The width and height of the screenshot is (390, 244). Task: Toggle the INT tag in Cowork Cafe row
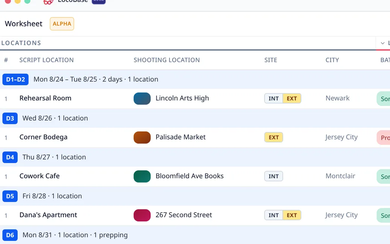[274, 176]
